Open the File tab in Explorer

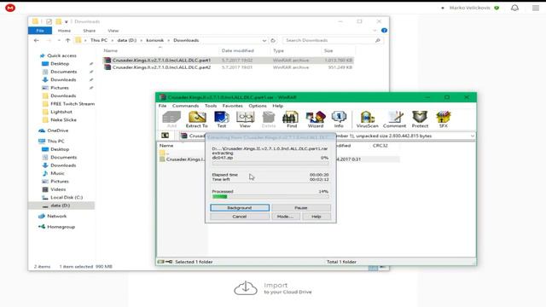40,31
